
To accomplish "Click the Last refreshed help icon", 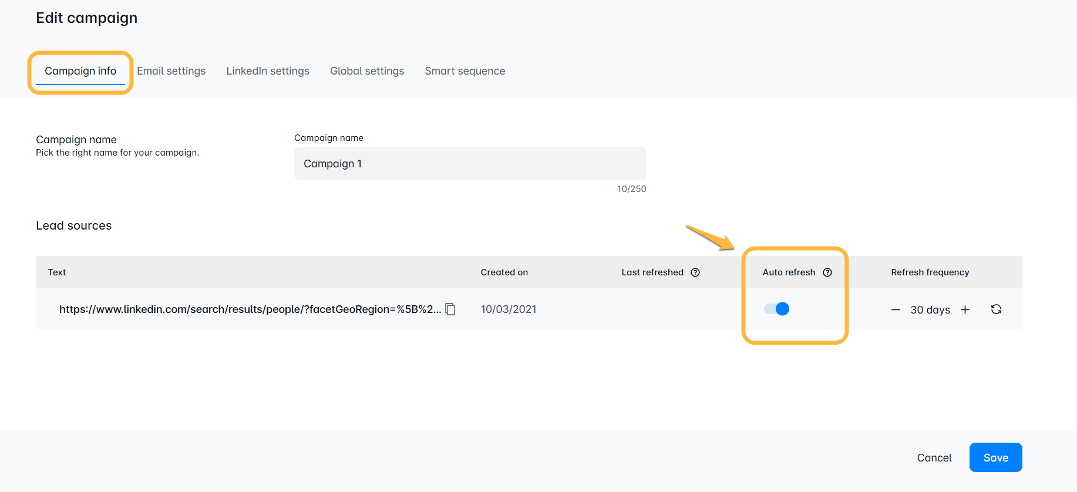I will [x=695, y=272].
